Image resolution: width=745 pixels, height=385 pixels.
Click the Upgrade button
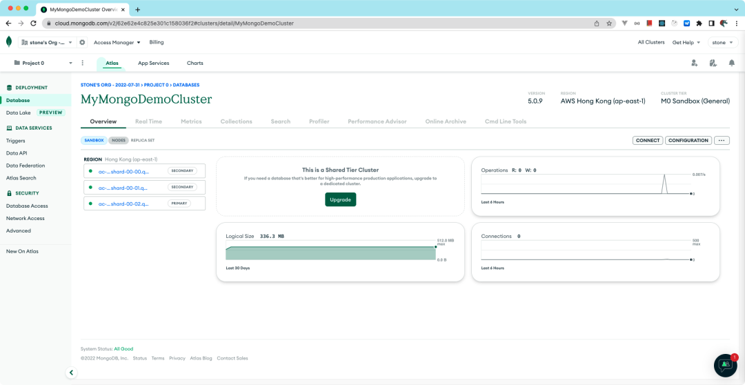[340, 199]
